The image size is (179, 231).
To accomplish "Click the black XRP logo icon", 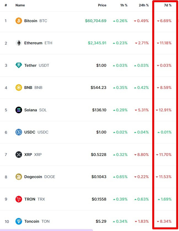I will 19,155.
